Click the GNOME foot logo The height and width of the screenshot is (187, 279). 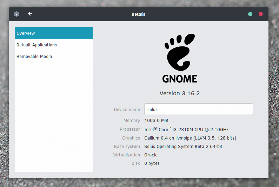[180, 52]
